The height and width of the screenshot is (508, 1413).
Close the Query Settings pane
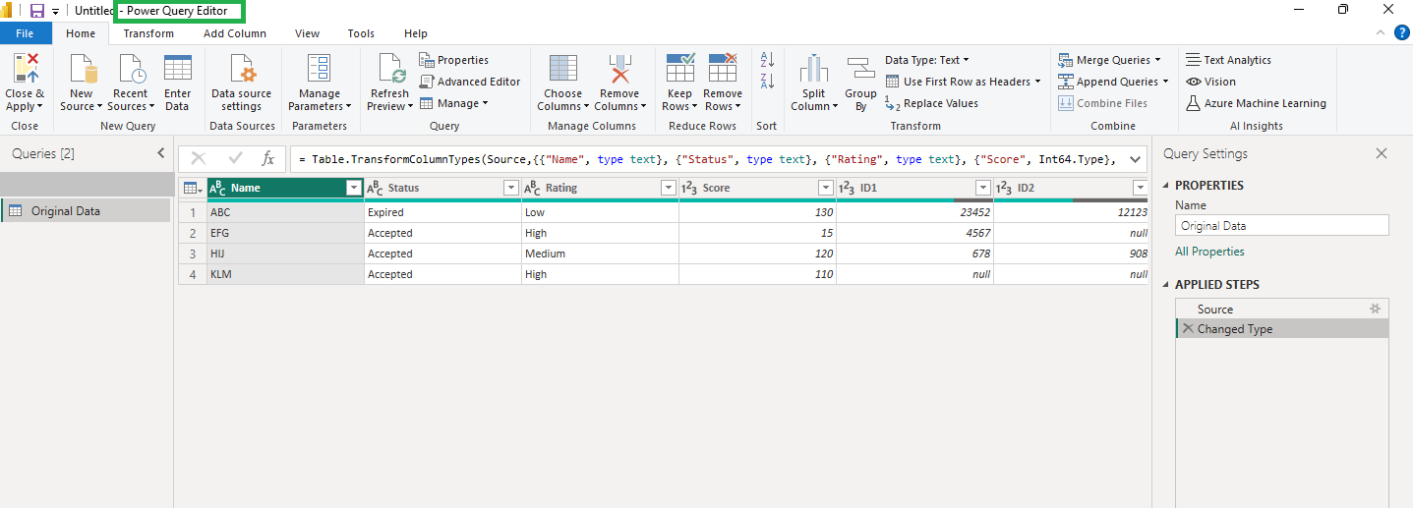click(x=1382, y=153)
